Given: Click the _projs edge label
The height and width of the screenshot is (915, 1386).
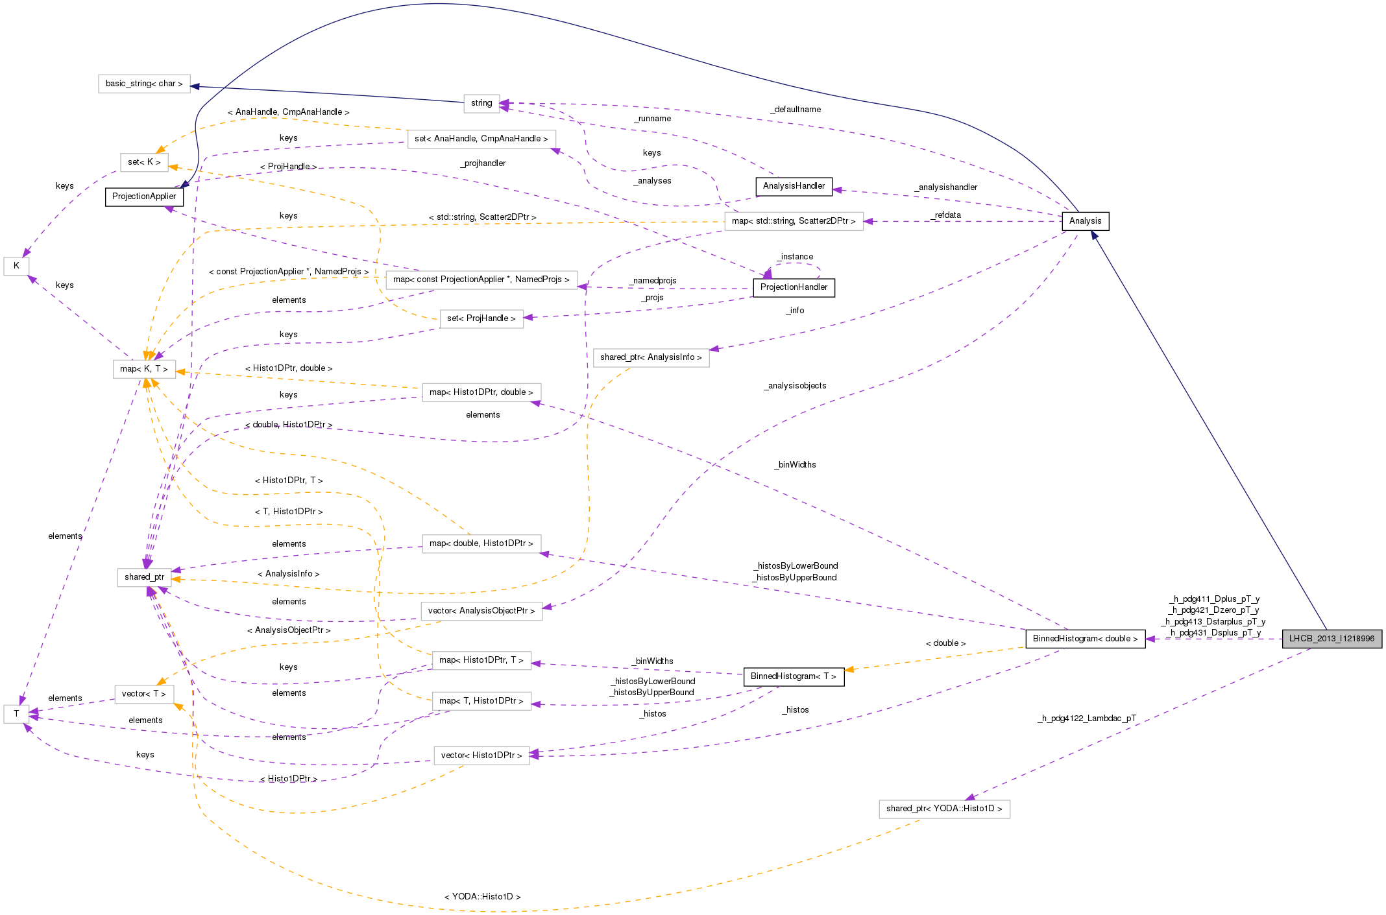Looking at the screenshot, I should [x=653, y=298].
